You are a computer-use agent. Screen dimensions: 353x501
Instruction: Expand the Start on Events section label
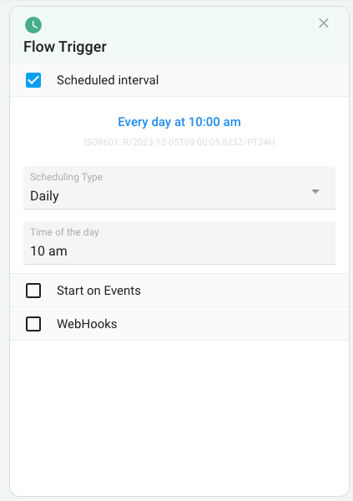pos(98,291)
